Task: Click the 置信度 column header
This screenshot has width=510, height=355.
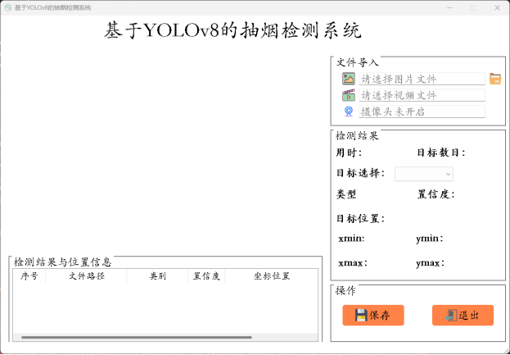Action: click(206, 276)
